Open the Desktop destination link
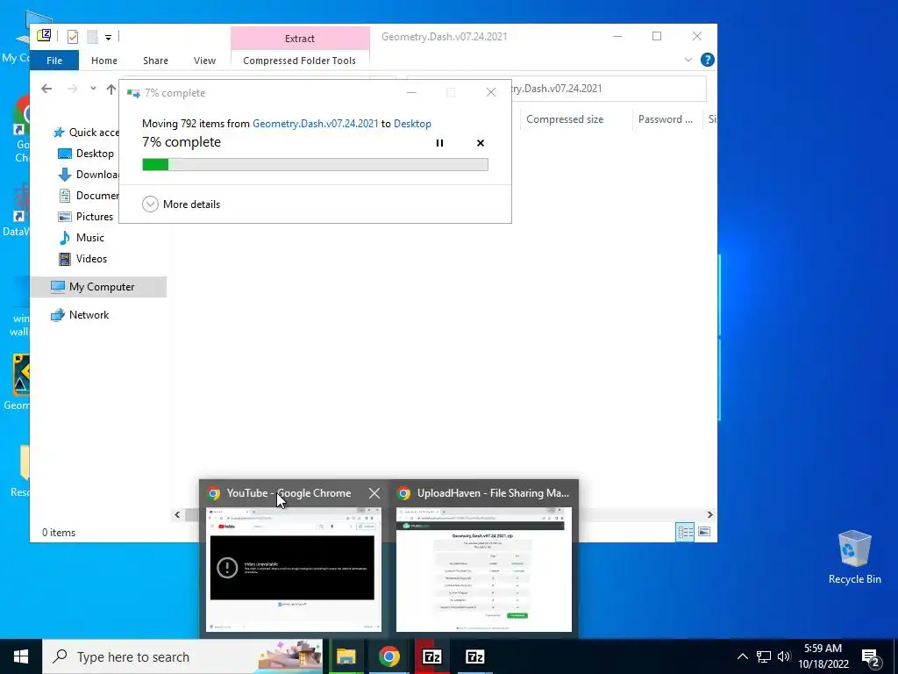This screenshot has width=898, height=674. click(x=412, y=123)
